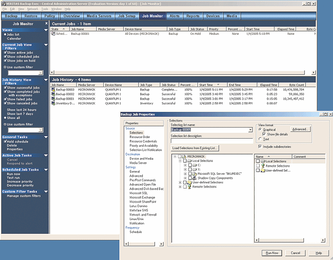Click Remote Selections icon in tree
Image resolution: width=333 pixels, height=260 pixels.
(x=189, y=187)
